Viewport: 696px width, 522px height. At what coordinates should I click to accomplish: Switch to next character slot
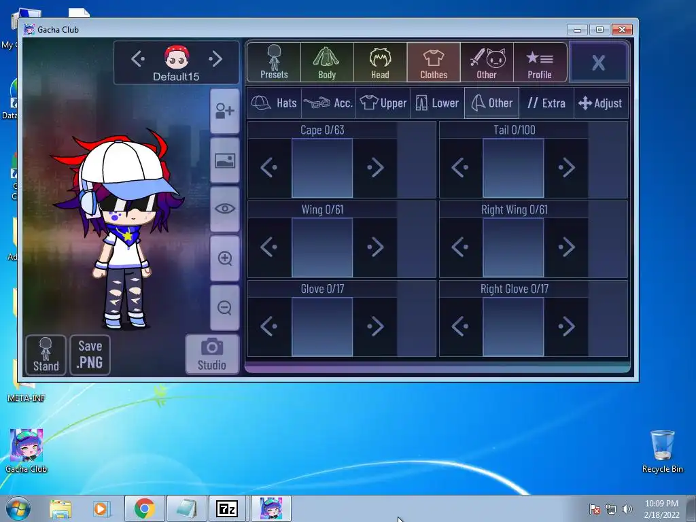pyautogui.click(x=215, y=58)
